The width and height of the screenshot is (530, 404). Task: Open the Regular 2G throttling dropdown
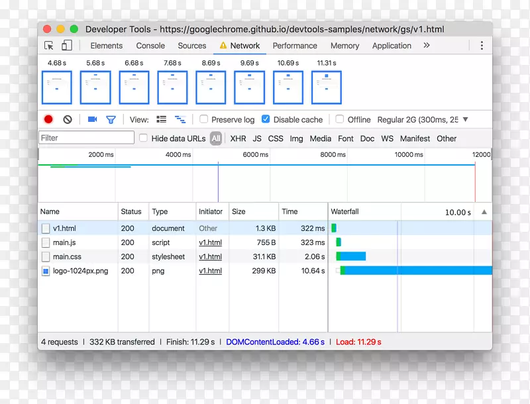point(423,120)
